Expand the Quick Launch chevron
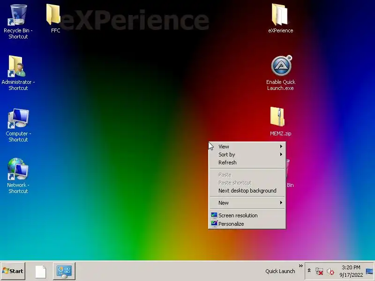 (301, 266)
